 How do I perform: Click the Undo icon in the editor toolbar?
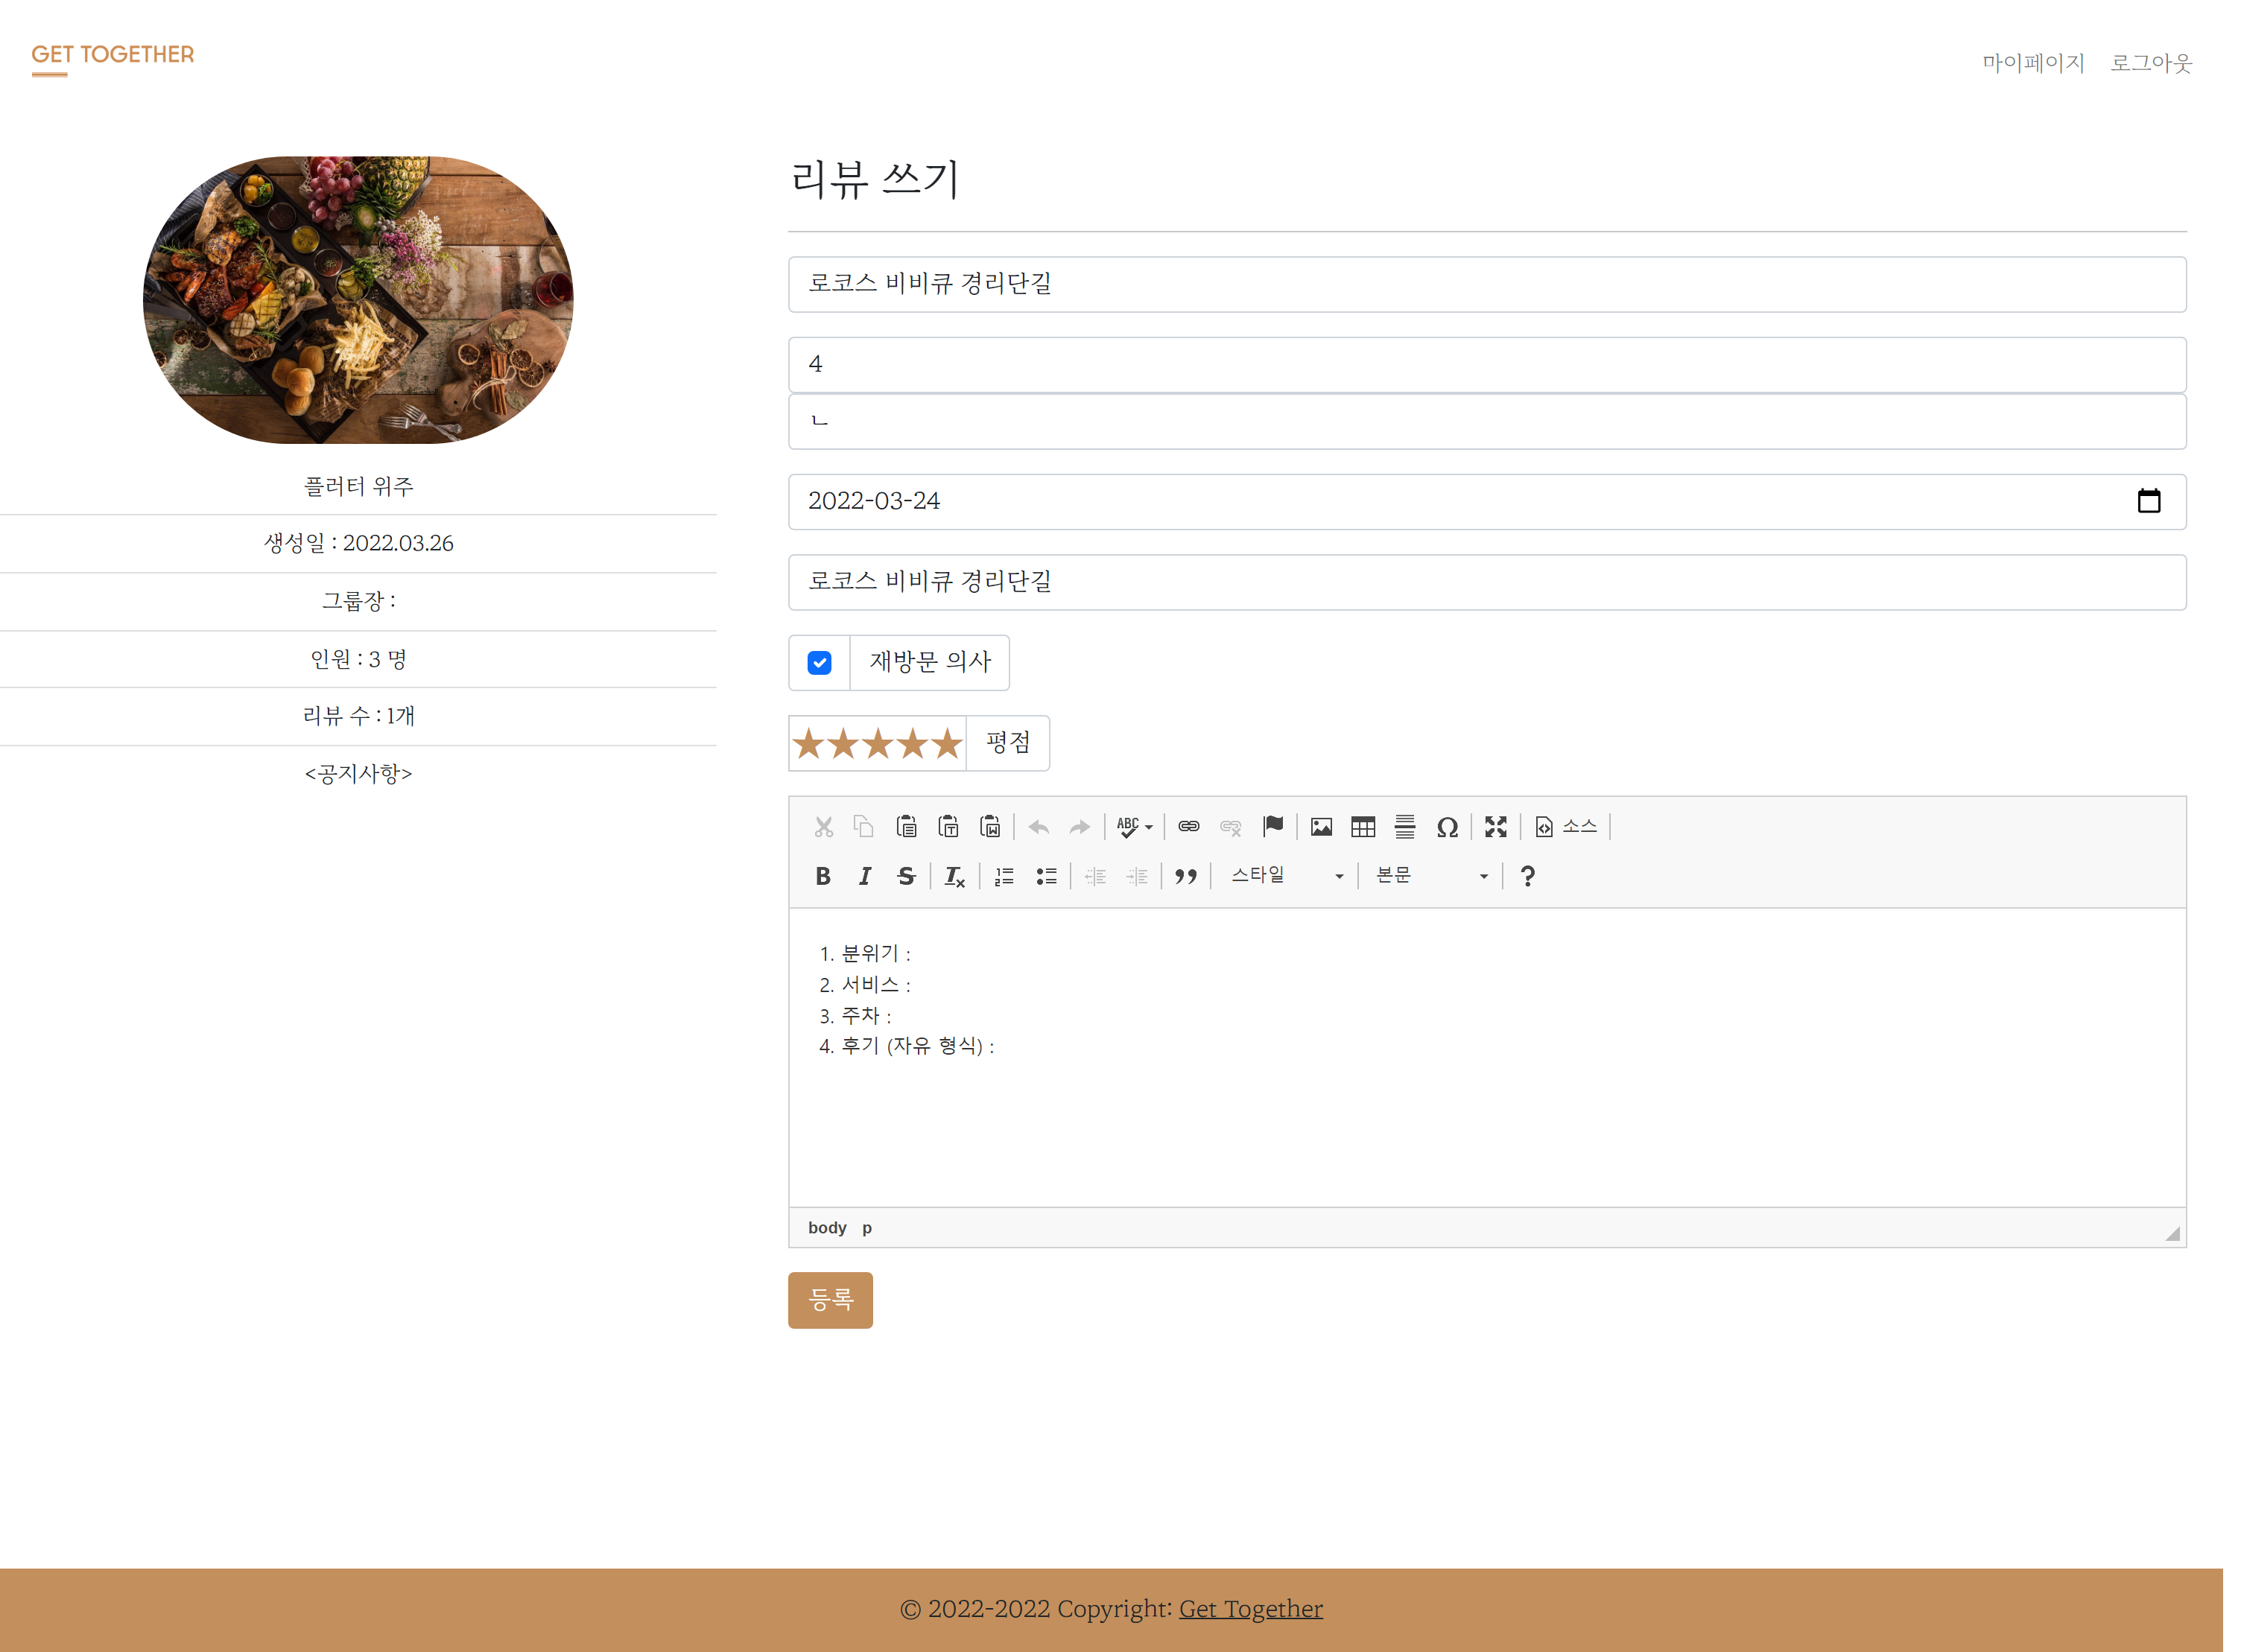click(x=1038, y=826)
